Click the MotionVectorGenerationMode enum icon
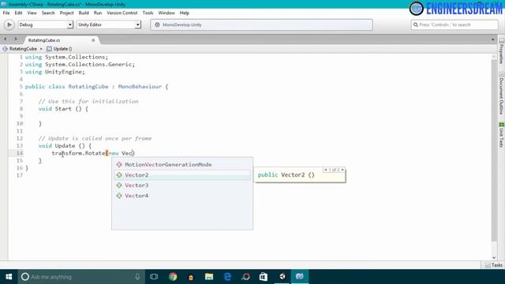The image size is (505, 284). coord(119,165)
